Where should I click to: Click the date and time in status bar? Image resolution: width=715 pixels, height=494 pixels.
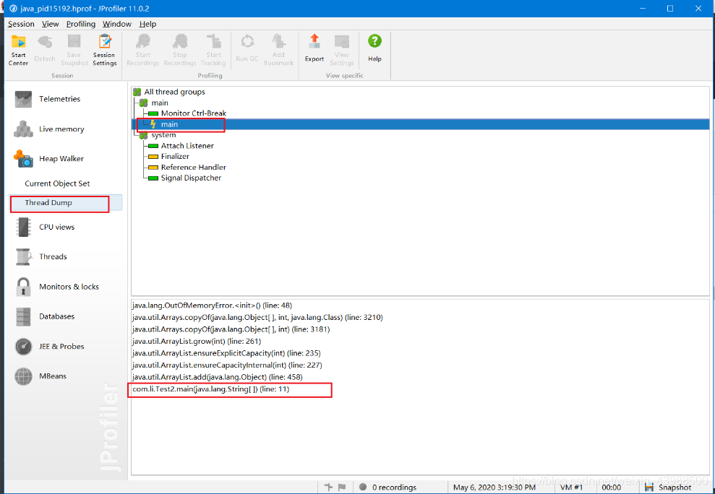click(494, 487)
